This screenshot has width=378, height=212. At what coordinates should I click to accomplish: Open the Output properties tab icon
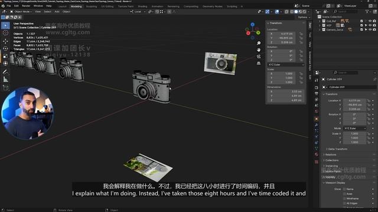pos(317,94)
